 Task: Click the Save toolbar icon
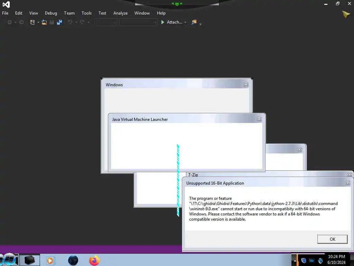(x=52, y=22)
